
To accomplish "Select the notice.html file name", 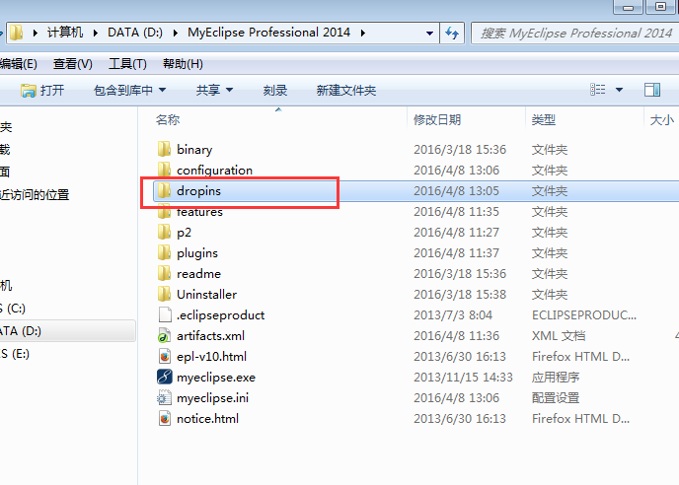I will 207,419.
